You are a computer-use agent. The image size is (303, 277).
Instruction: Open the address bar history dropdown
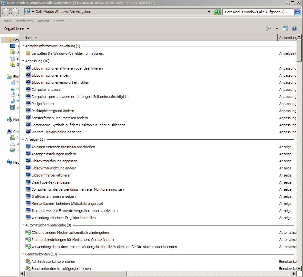point(209,12)
